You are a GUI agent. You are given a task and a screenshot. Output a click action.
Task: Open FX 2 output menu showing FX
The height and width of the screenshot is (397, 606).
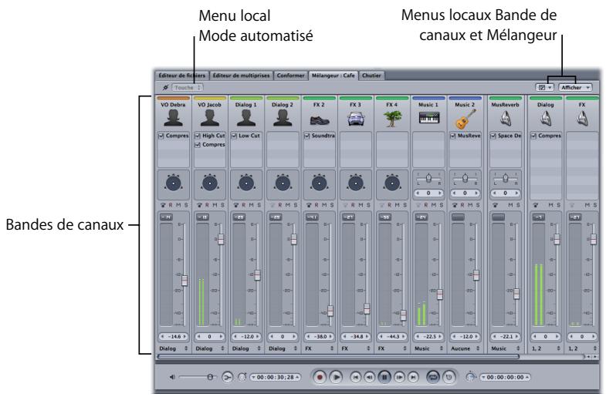pyautogui.click(x=320, y=348)
